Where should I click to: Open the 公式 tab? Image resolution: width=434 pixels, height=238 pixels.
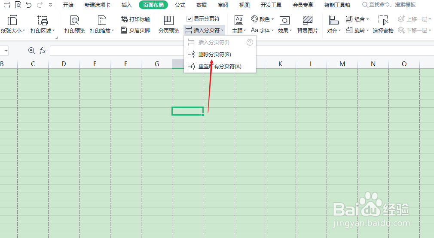(x=180, y=5)
